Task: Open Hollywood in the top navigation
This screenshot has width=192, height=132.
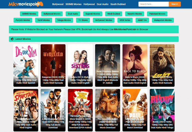Action: click(x=89, y=4)
